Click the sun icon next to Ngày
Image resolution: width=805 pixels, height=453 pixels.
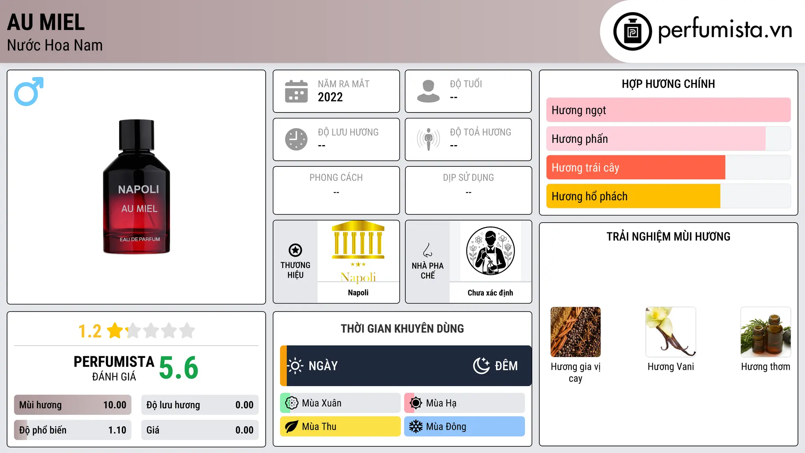point(295,366)
